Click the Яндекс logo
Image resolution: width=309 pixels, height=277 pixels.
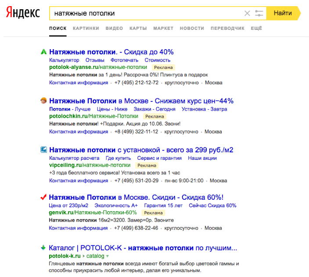pyautogui.click(x=23, y=12)
